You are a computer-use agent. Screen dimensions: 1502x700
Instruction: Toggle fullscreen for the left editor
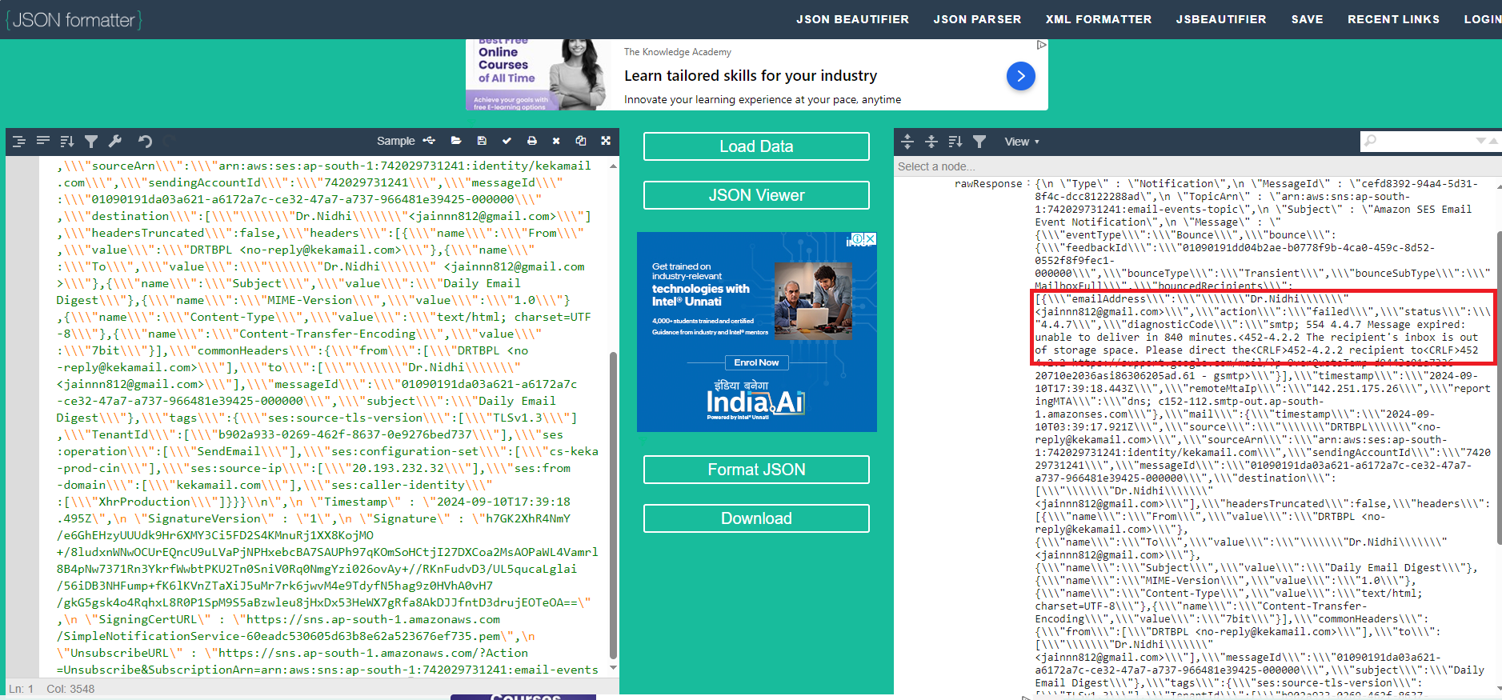606,141
